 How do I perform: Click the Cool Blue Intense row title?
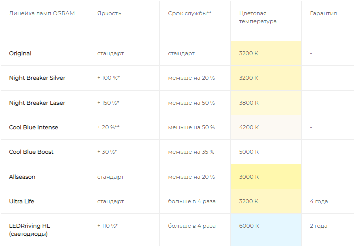point(33,127)
